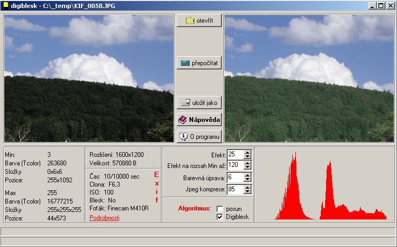Open the O programu button text
Viewport: 397px width, 247px height.
204,137
